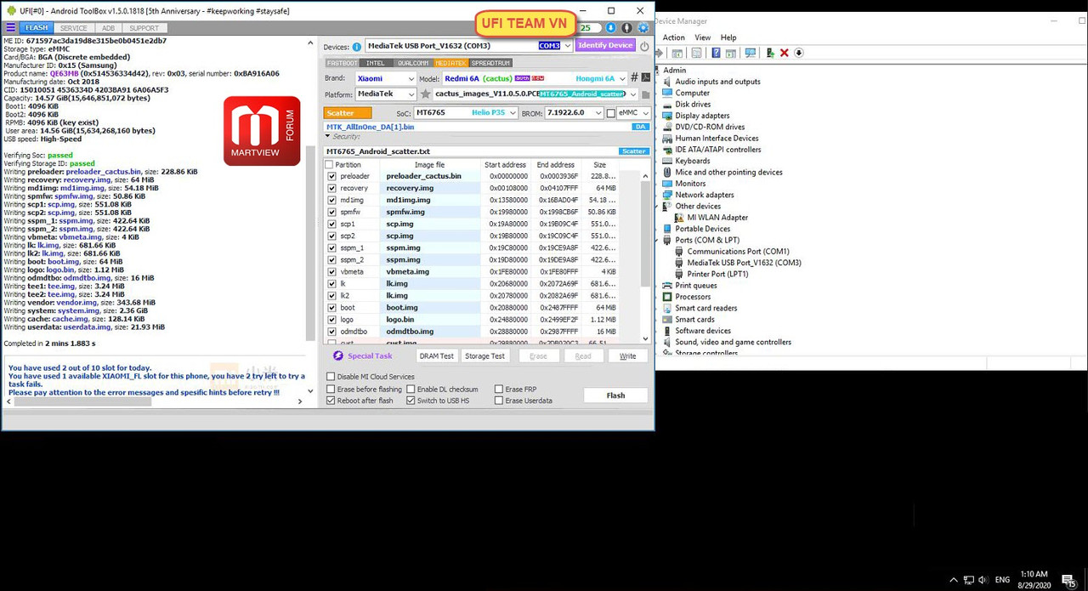Click the hash symbol icon beside Model

(634, 78)
